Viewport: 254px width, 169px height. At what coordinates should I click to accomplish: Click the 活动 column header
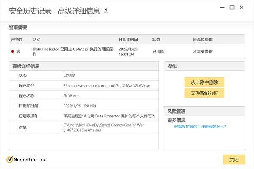(36, 40)
